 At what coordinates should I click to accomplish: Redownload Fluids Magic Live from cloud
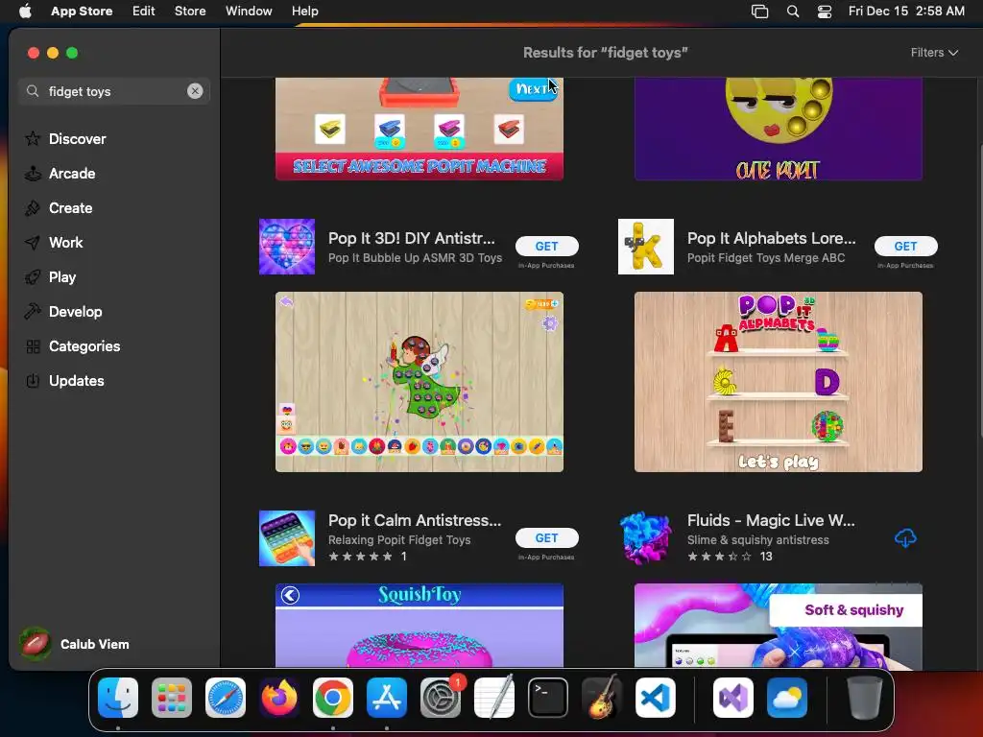[905, 537]
